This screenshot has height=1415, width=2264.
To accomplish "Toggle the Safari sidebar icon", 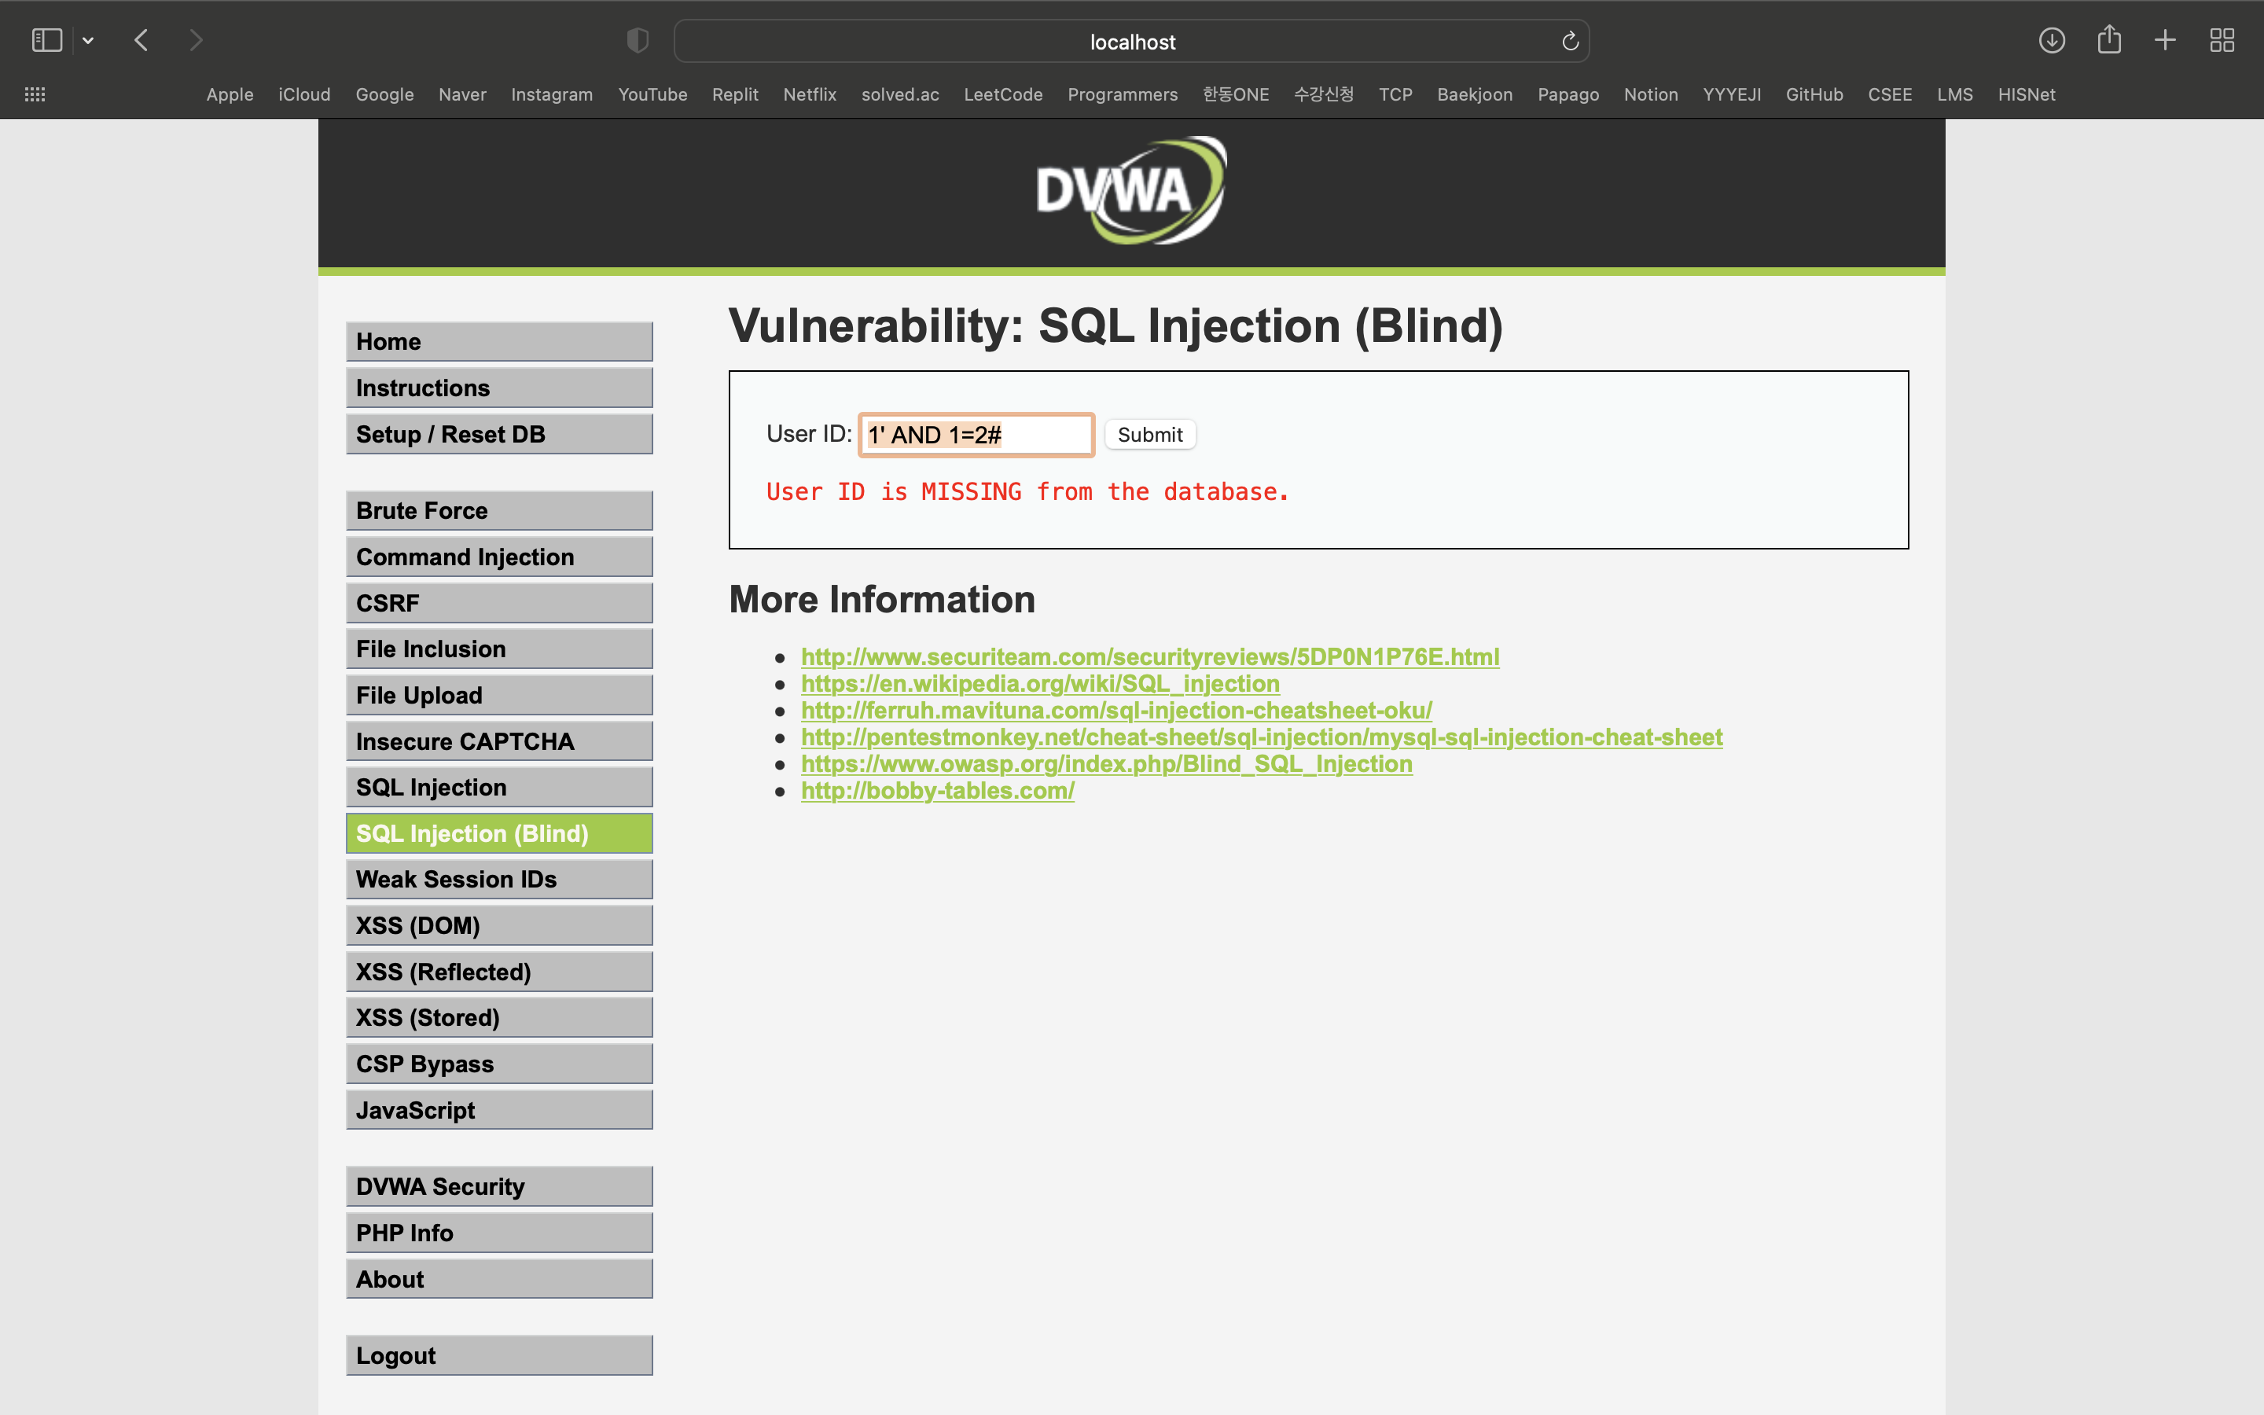I will (x=47, y=40).
